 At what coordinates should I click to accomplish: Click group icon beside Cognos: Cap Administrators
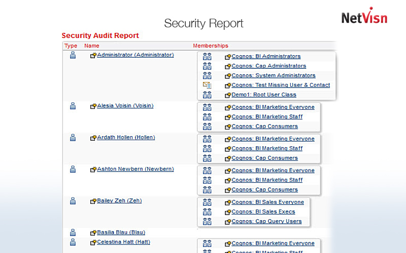(x=207, y=66)
